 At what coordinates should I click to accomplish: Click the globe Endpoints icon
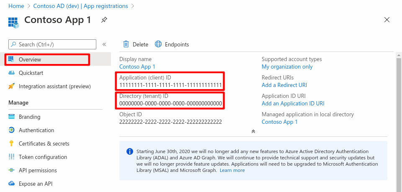pos(158,44)
